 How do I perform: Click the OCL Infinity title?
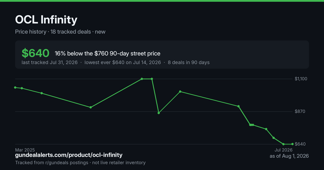click(x=46, y=20)
